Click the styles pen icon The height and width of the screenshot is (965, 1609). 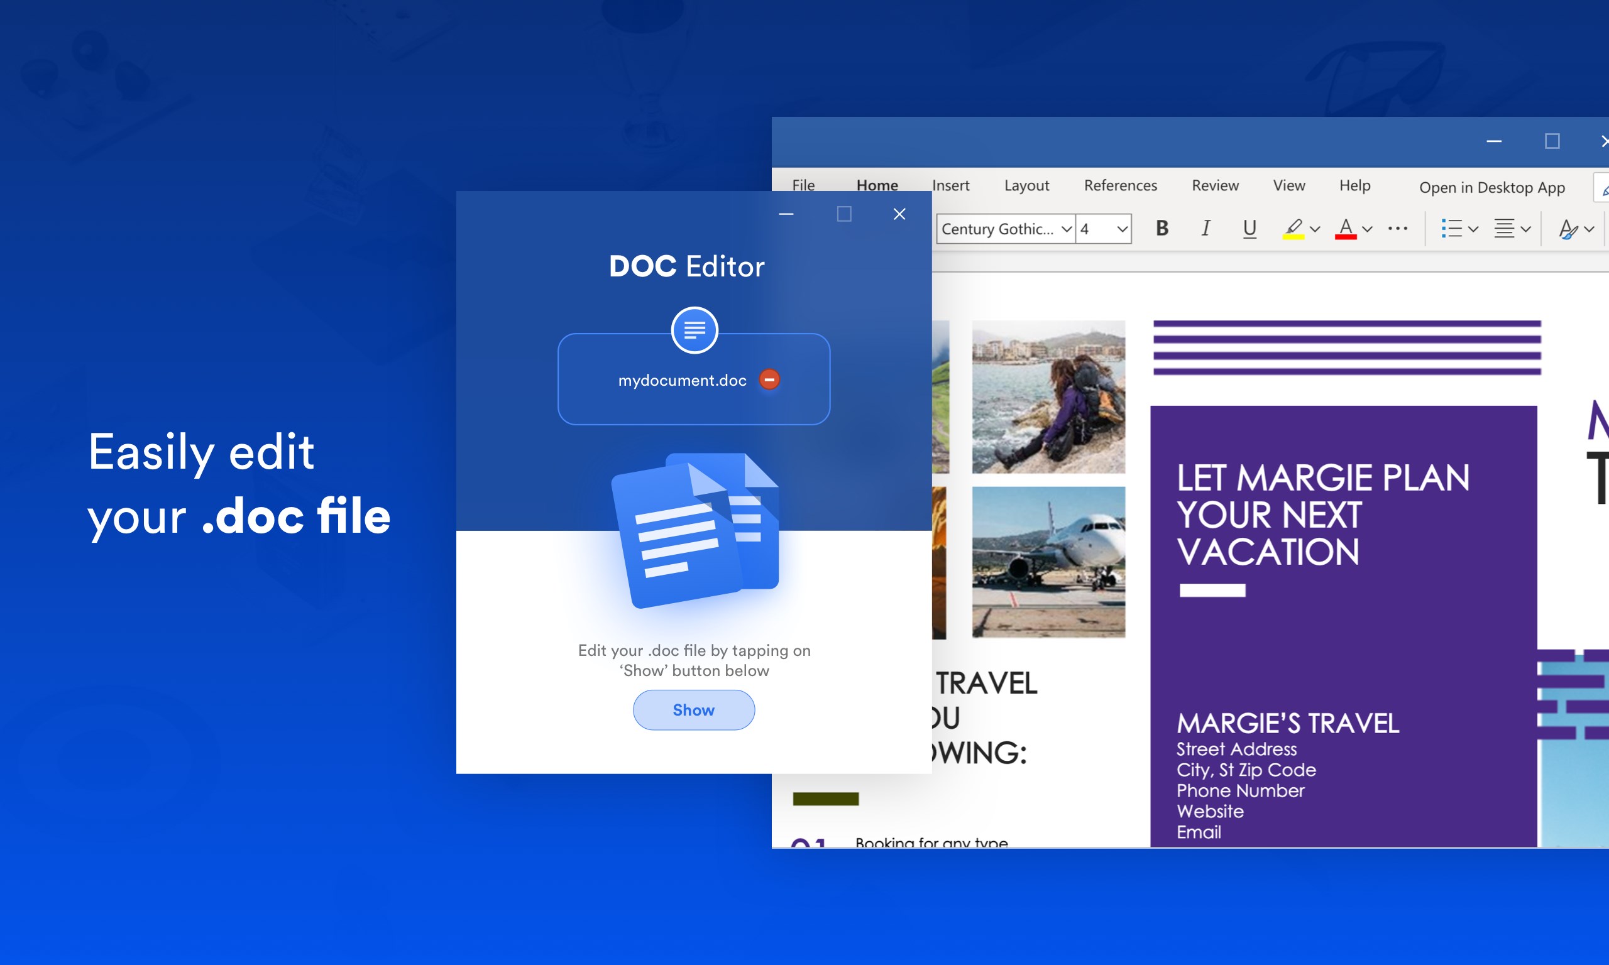point(1568,229)
